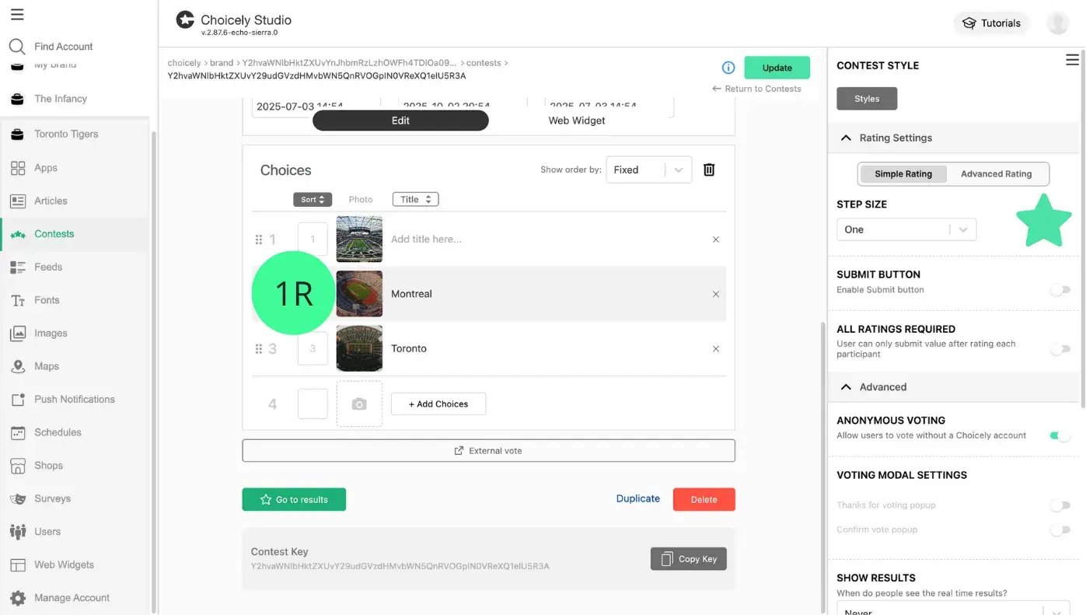Viewport: 1086px width, 615px height.
Task: Disable the Anonymous Voting switch
Action: [x=1060, y=435]
